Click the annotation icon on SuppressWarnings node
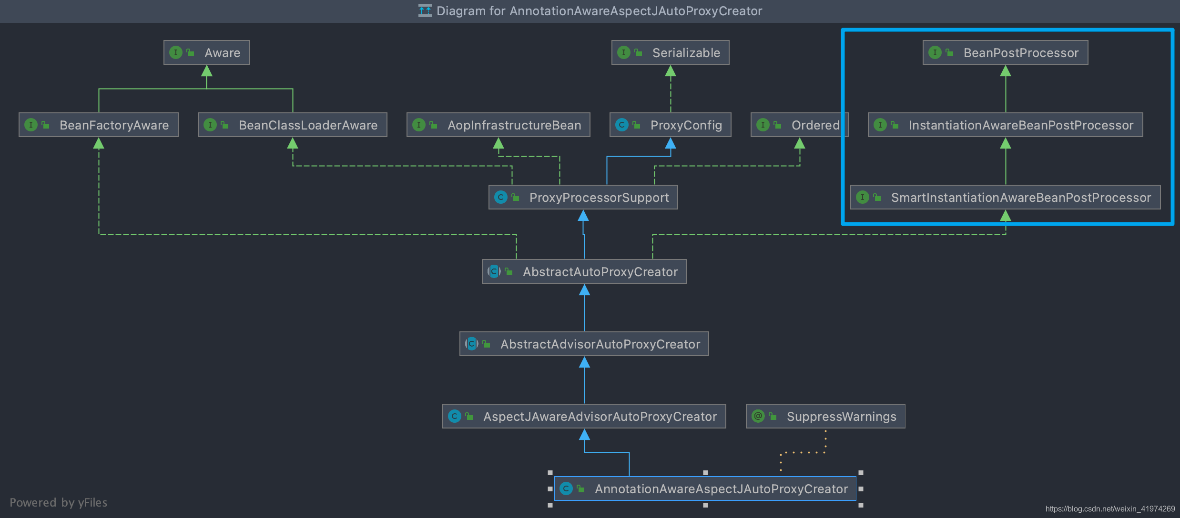 [758, 416]
